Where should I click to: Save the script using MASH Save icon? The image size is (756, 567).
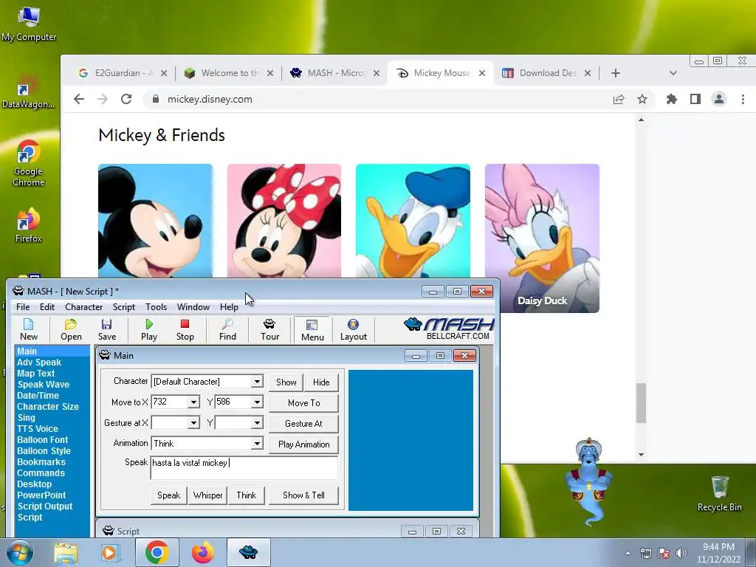pyautogui.click(x=107, y=329)
